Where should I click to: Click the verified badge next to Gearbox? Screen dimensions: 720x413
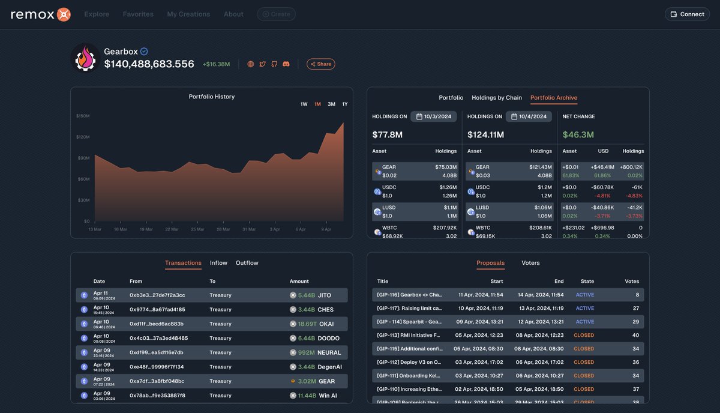pyautogui.click(x=144, y=52)
